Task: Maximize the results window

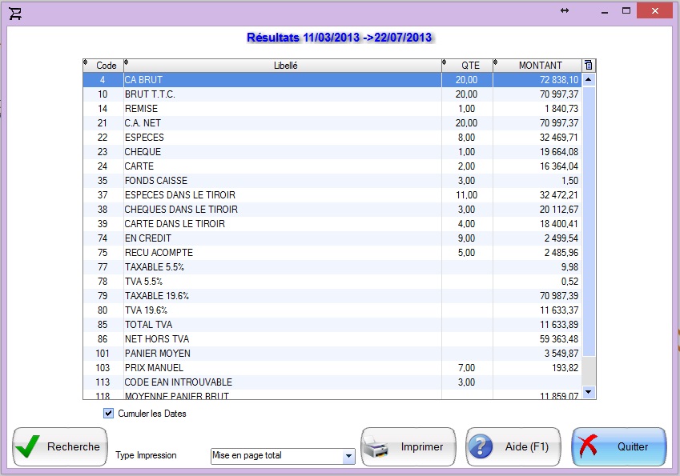Action: pos(626,10)
